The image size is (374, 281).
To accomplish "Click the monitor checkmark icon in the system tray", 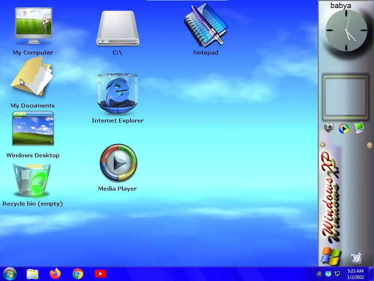I will [328, 274].
